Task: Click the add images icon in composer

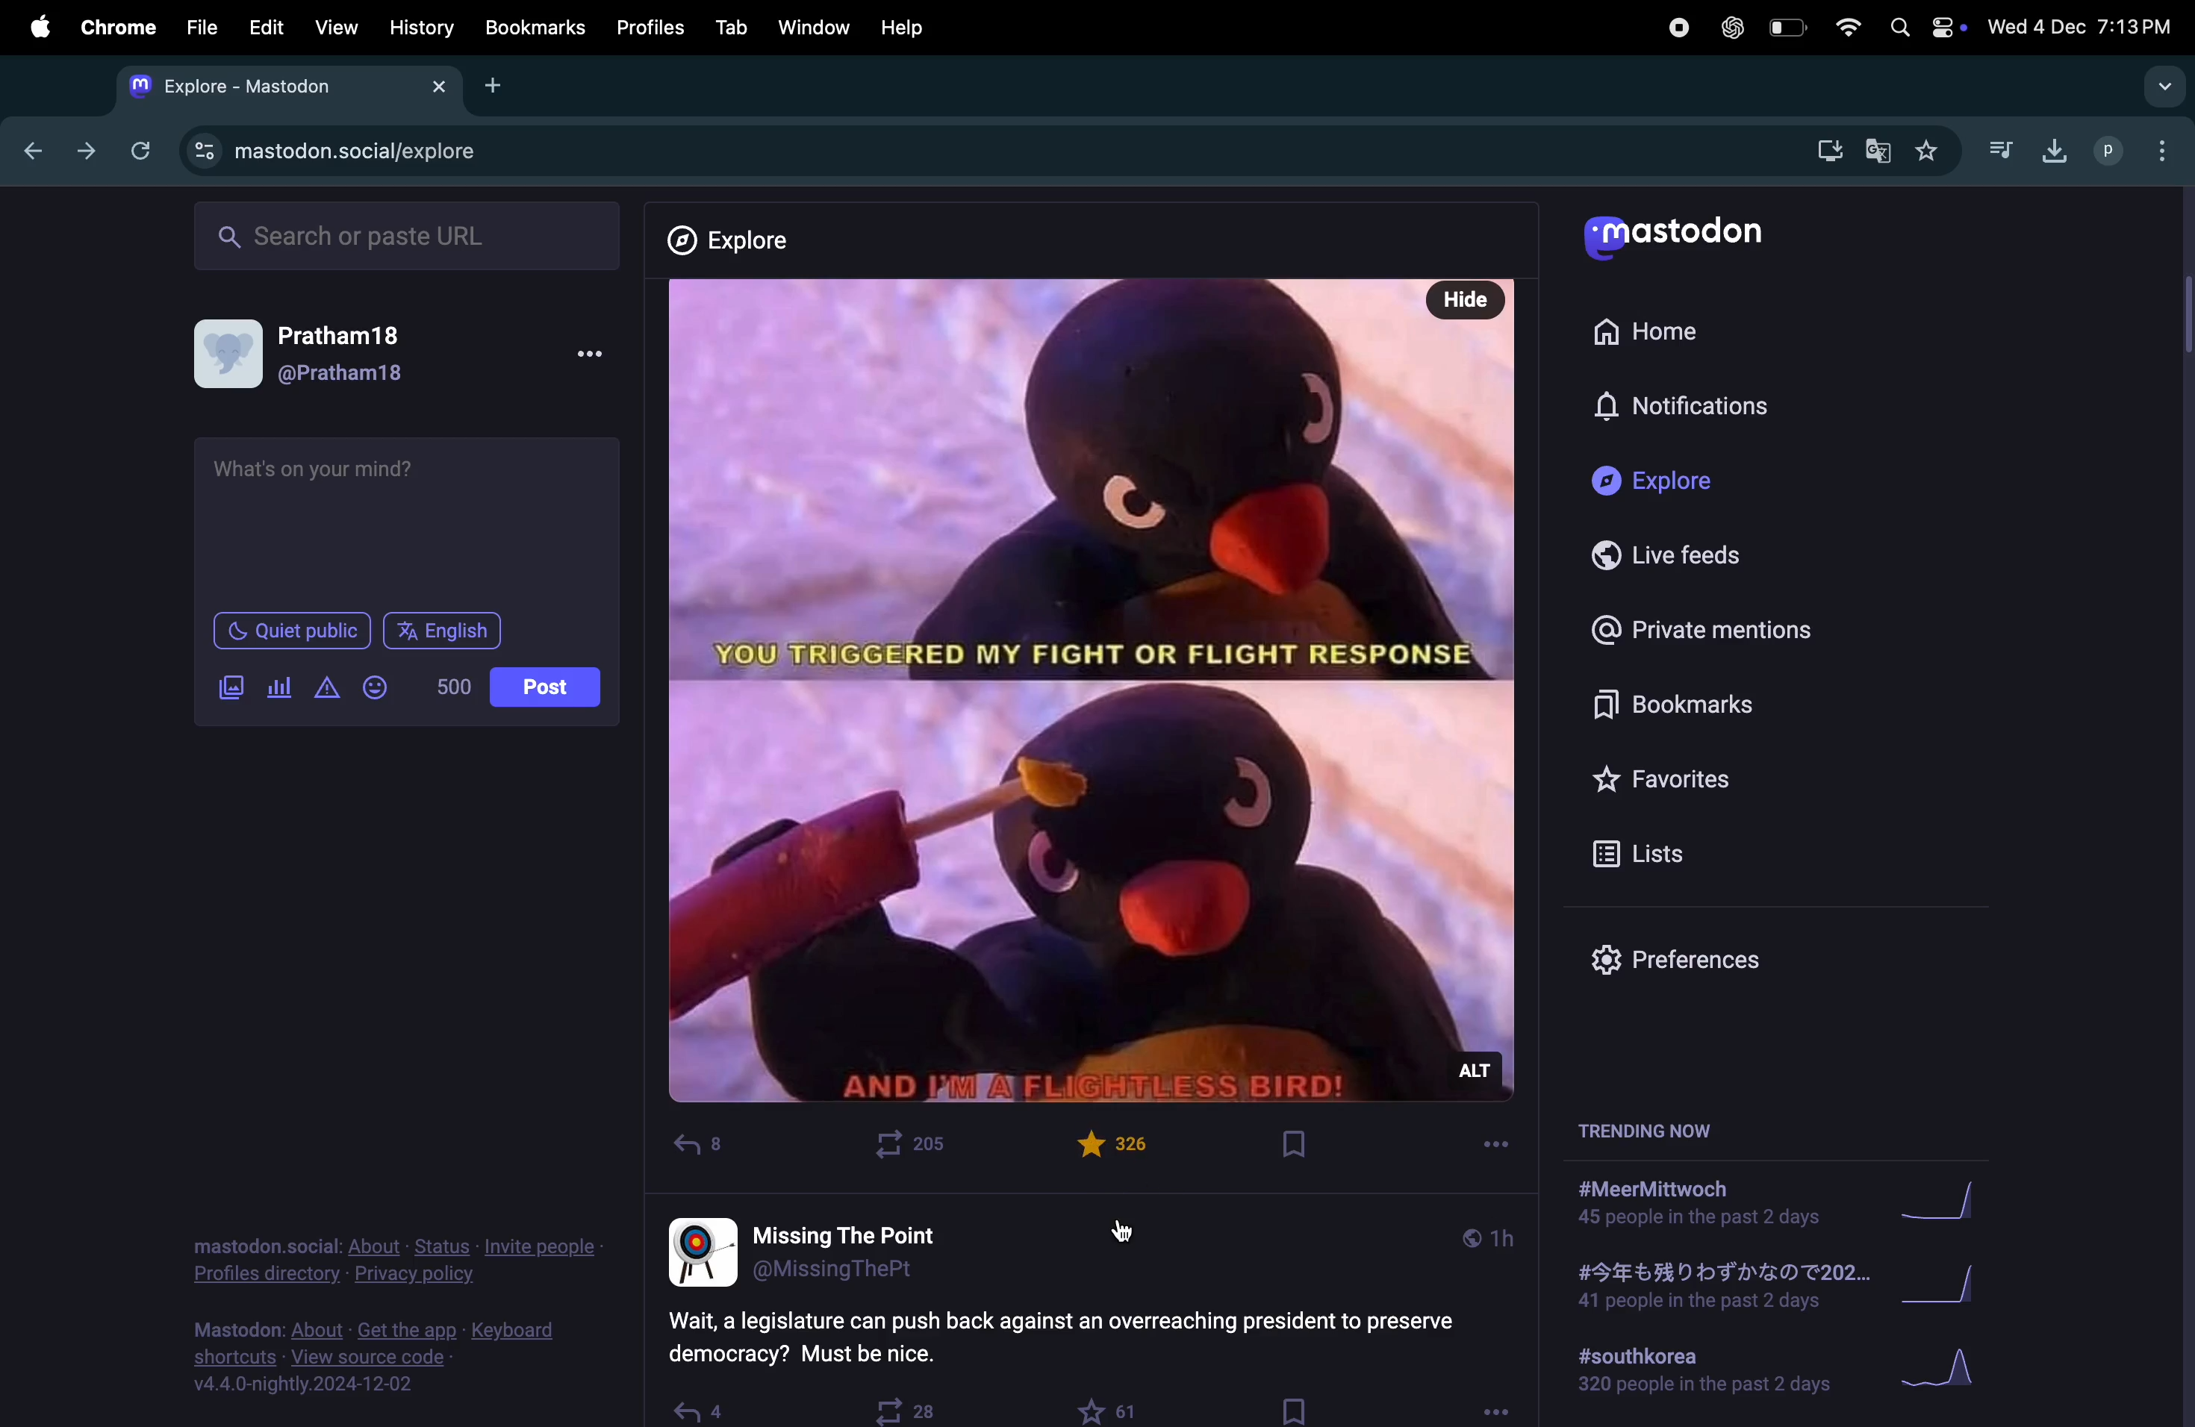Action: (x=231, y=689)
